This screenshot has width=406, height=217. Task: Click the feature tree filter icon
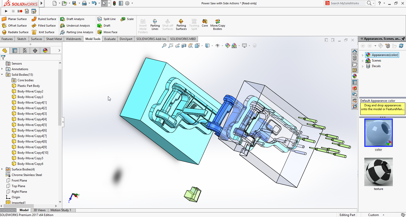[3, 57]
